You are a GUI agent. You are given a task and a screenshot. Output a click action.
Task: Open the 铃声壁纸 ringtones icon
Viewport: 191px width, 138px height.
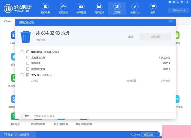tap(81, 7)
